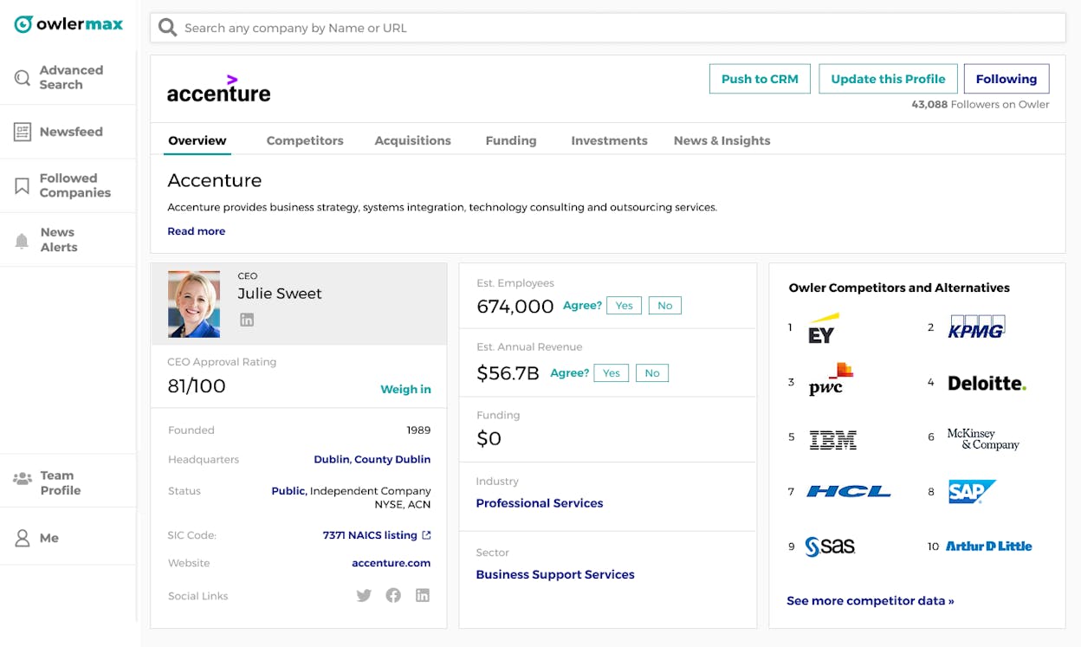Open Accenture's LinkedIn social link

pos(423,595)
